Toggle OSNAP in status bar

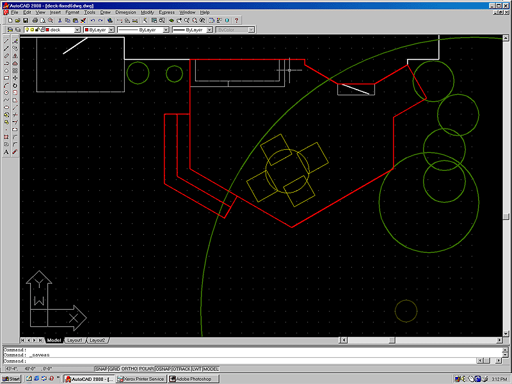click(163, 369)
